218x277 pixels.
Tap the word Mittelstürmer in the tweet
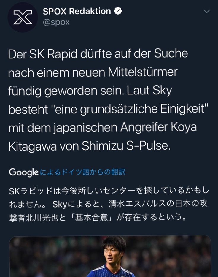point(143,72)
